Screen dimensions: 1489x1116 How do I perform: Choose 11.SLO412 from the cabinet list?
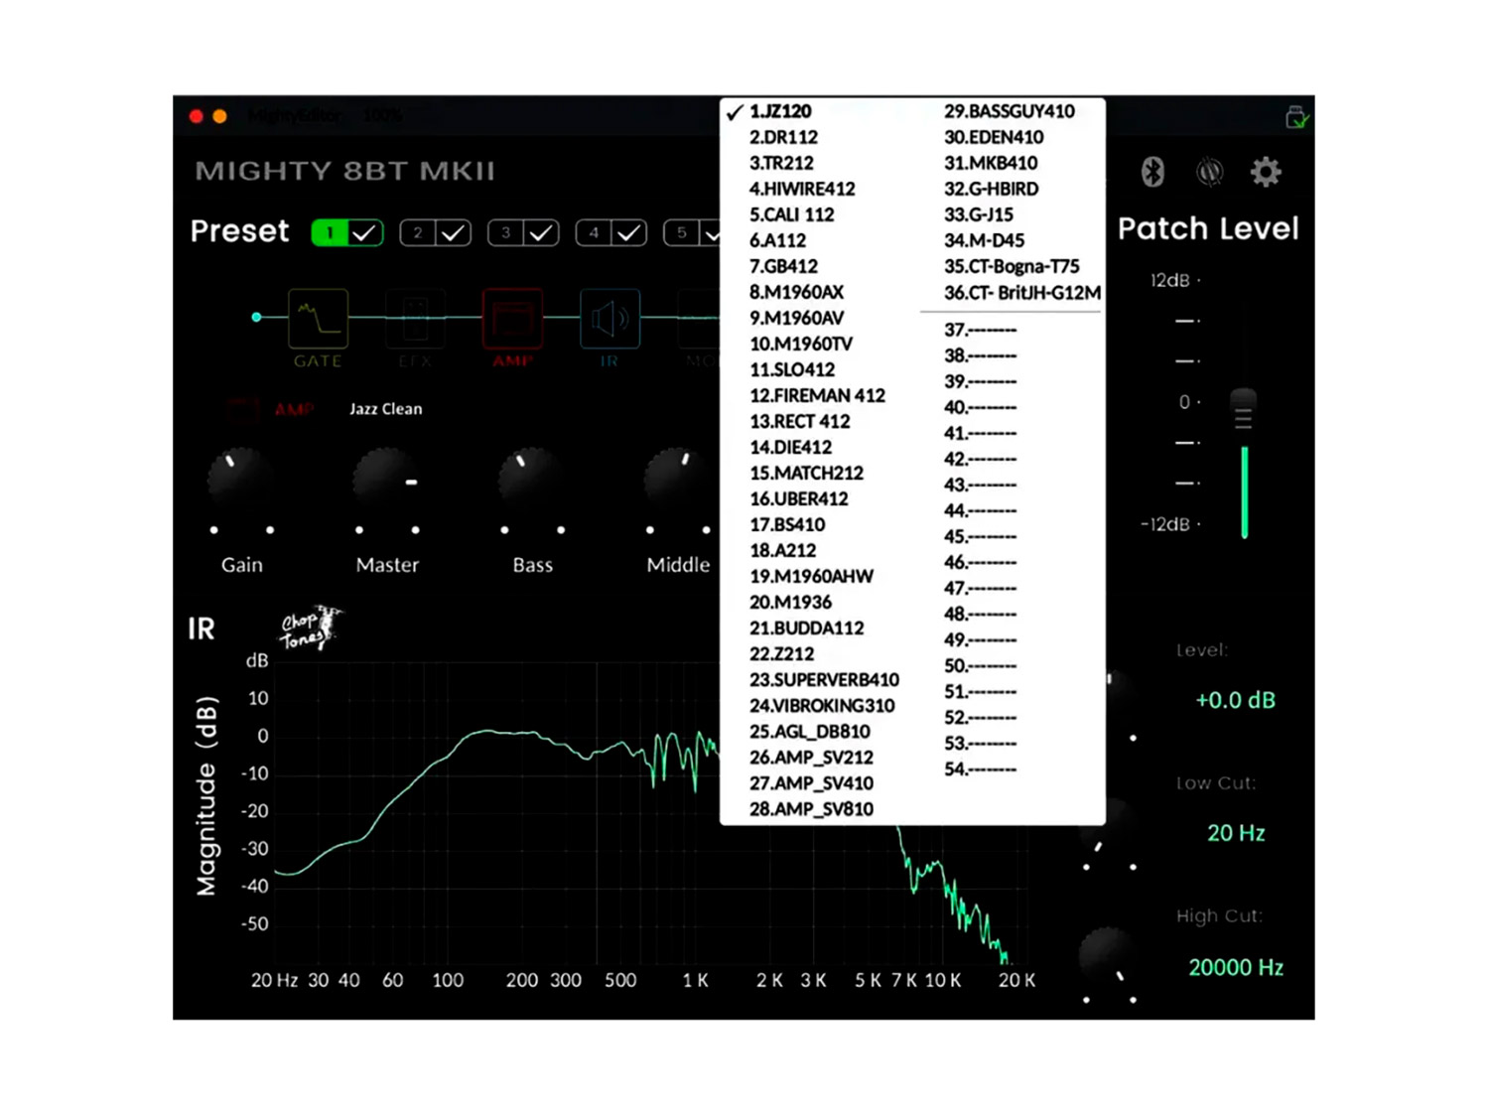point(791,369)
